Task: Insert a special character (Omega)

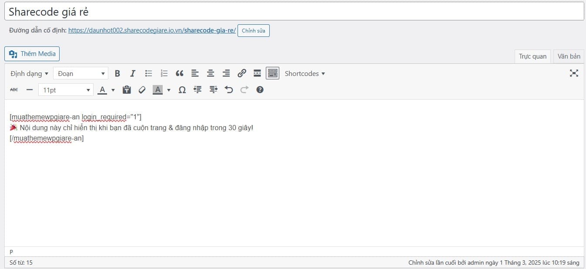Action: coord(182,90)
